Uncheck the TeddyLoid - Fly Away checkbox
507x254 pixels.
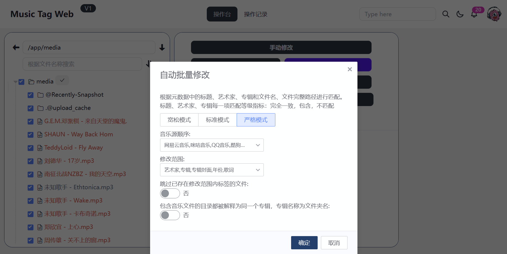point(31,148)
